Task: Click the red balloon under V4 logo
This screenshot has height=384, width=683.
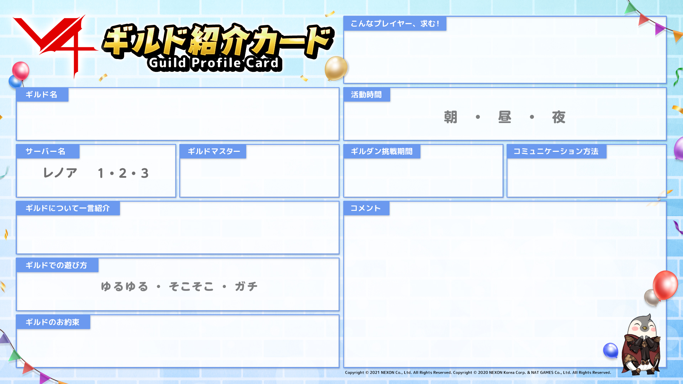Action: click(21, 70)
